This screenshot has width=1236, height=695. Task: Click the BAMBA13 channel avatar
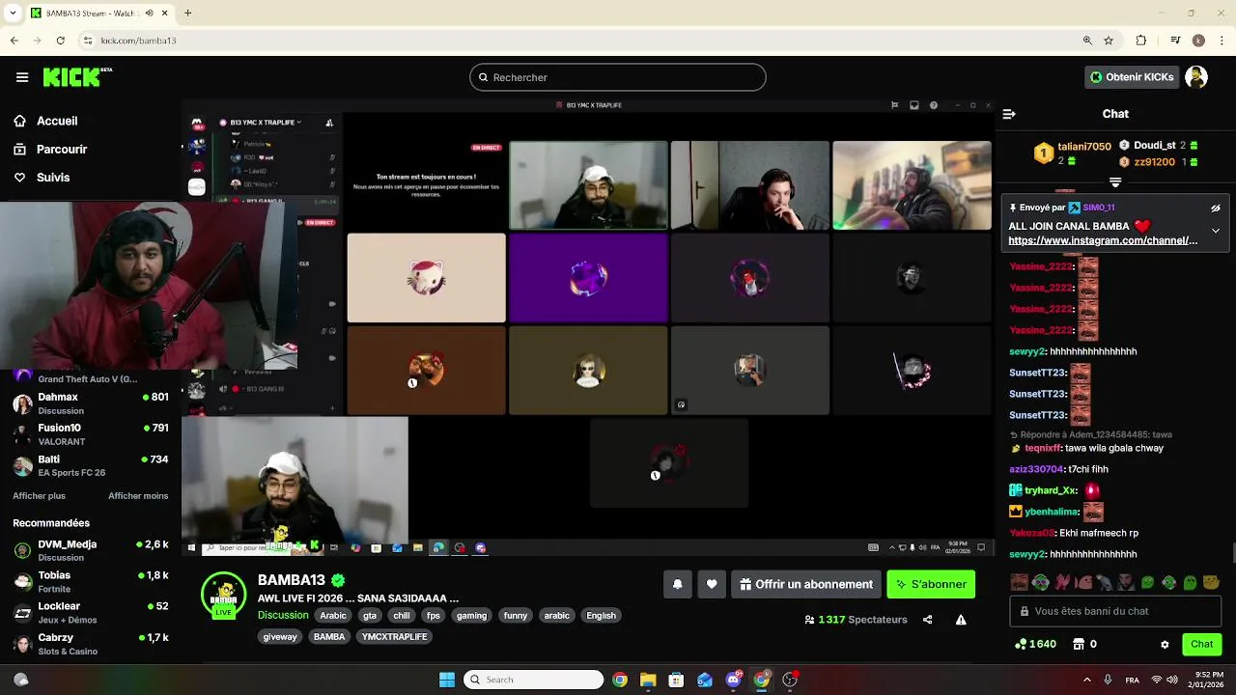[x=223, y=595]
